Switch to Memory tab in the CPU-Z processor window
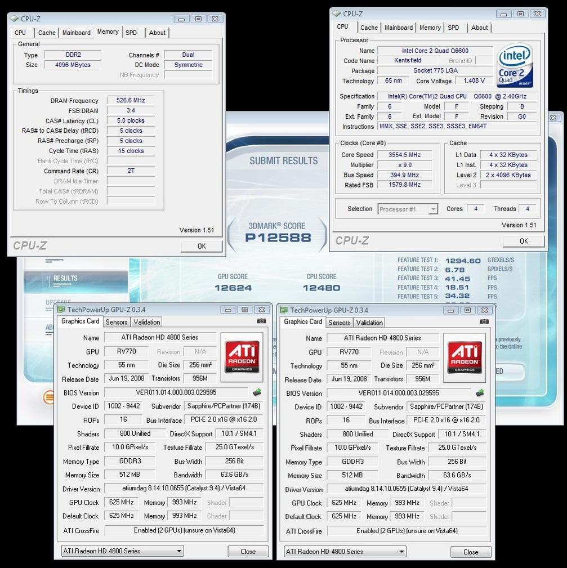Viewport: 567px width, 568px height. (x=430, y=28)
